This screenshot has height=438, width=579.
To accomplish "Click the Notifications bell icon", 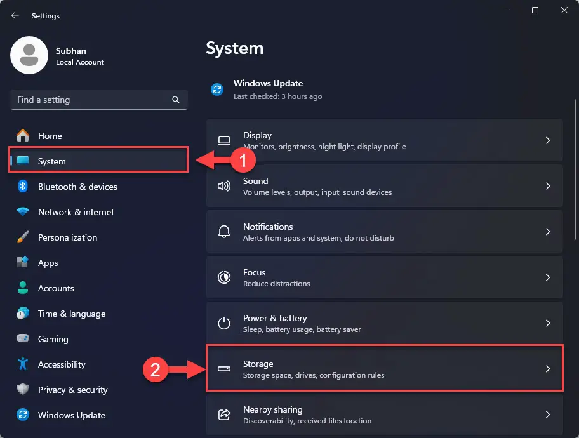I will pos(223,232).
